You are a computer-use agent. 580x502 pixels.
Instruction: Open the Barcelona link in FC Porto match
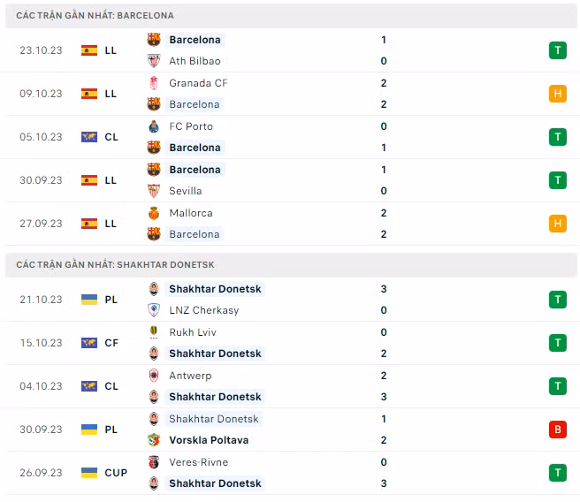coord(195,148)
